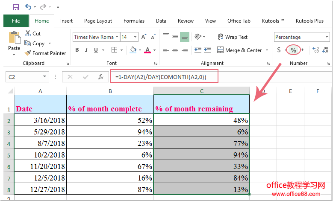Click Increase Indent icon
This screenshot has width=333, height=201.
207,50
